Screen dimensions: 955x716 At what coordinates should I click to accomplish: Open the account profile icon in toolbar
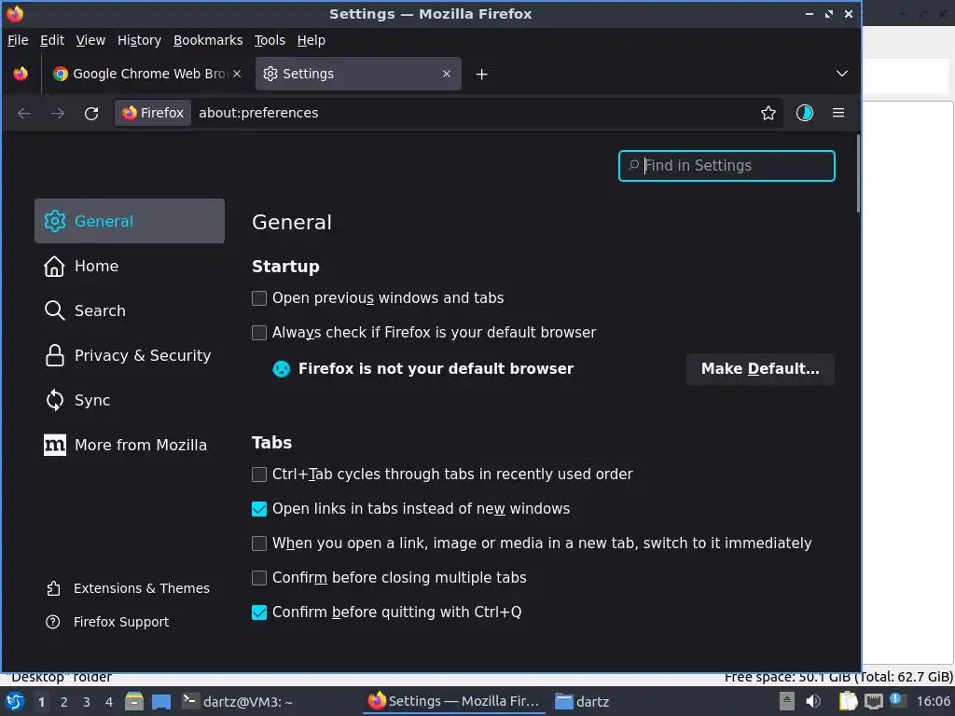[805, 113]
